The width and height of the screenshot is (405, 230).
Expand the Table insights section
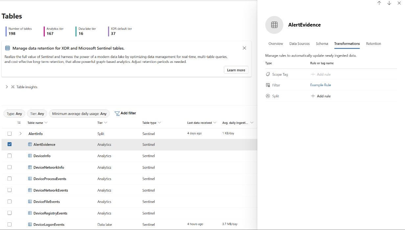point(7,87)
